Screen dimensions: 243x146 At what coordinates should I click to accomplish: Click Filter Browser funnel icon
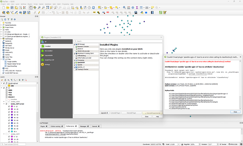click(8, 19)
